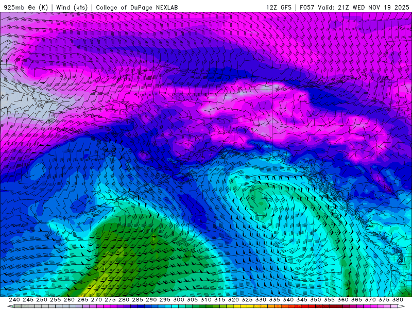The height and width of the screenshot is (309, 412).
Task: Click the 285 color scale label
Action: pos(138,300)
